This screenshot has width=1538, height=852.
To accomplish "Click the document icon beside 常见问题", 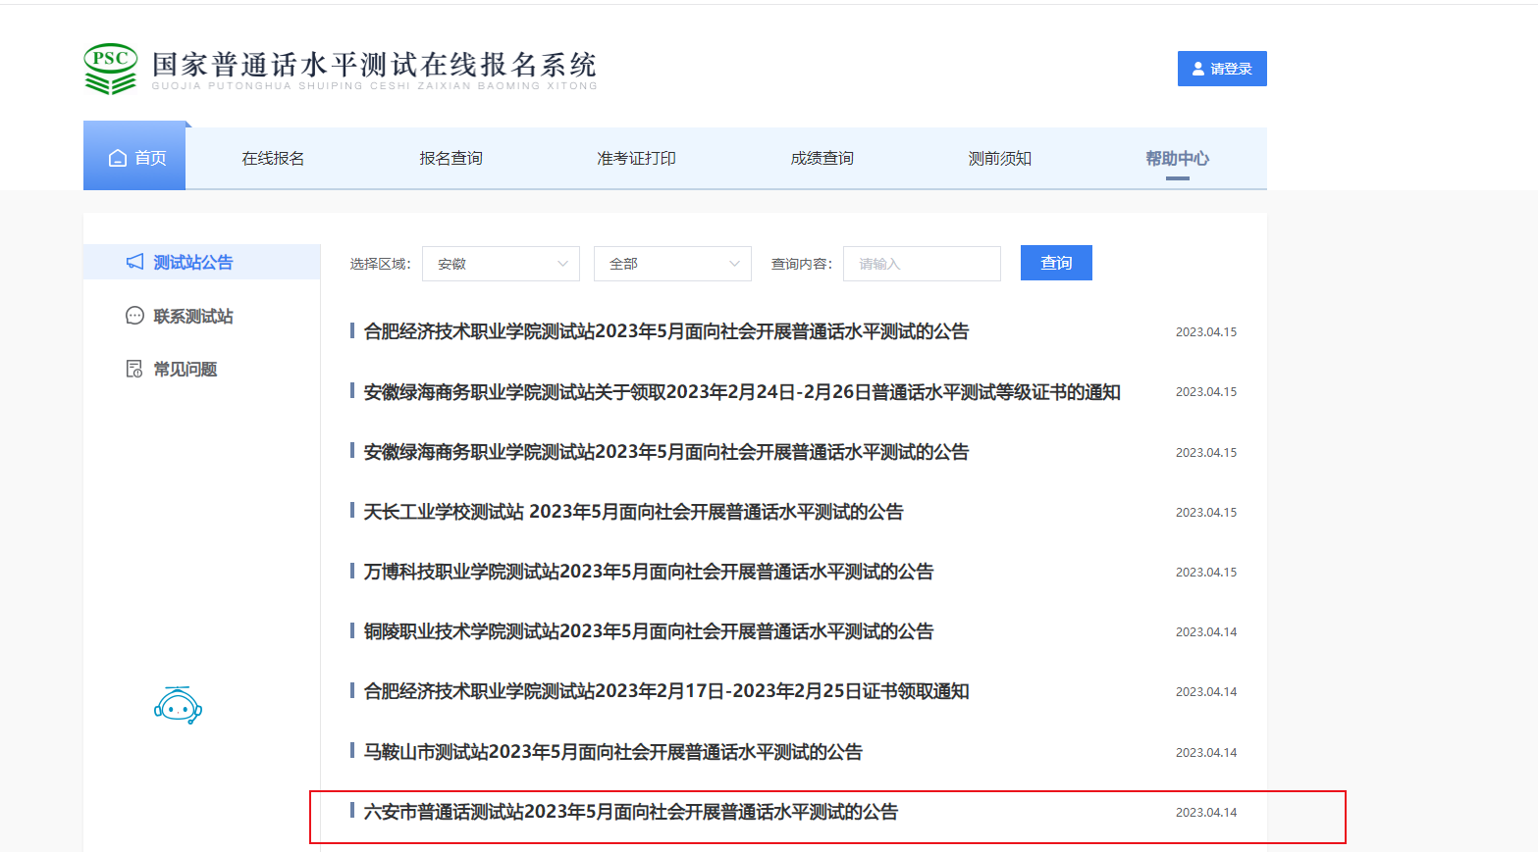I will 135,369.
